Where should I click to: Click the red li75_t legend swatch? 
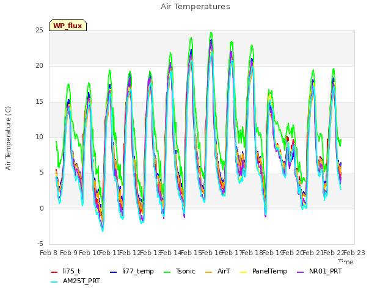[54, 272]
